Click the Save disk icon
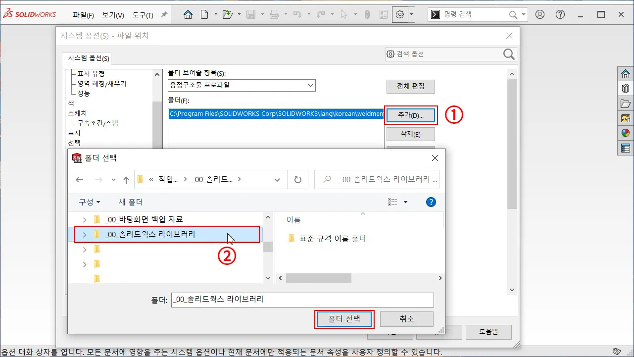Screen dimensions: 634x357 251,14
